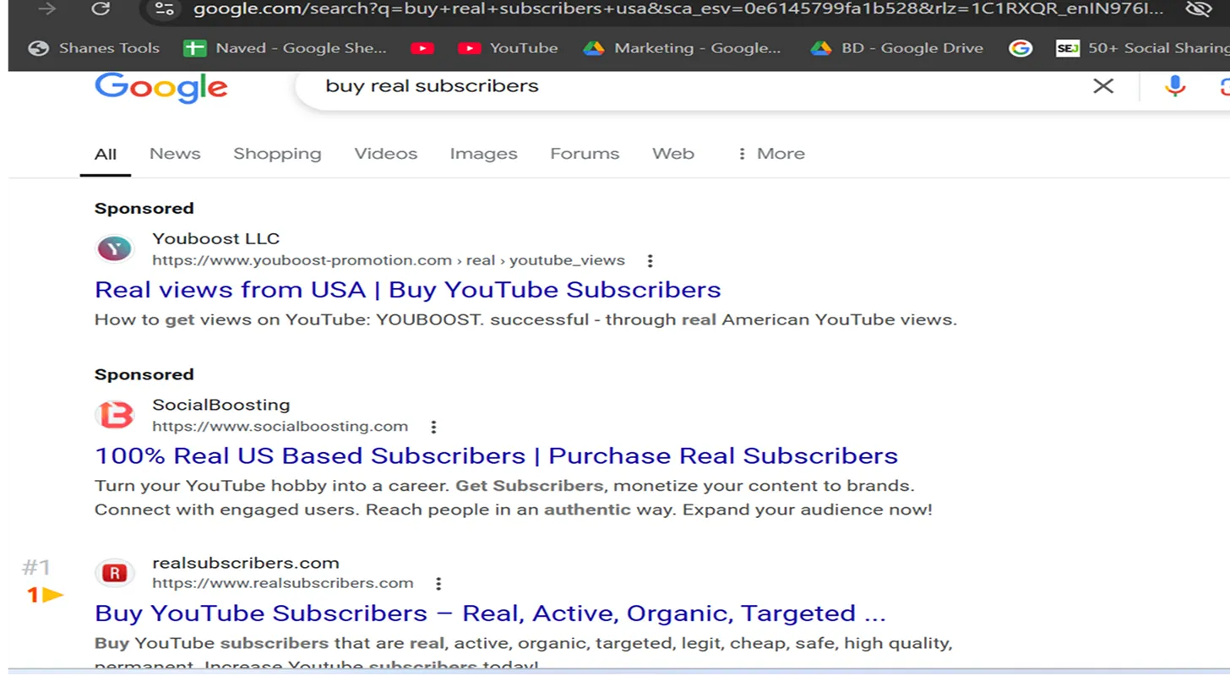This screenshot has height=676, width=1230.
Task: Click the SocialBoosting favicon
Action: [x=114, y=414]
